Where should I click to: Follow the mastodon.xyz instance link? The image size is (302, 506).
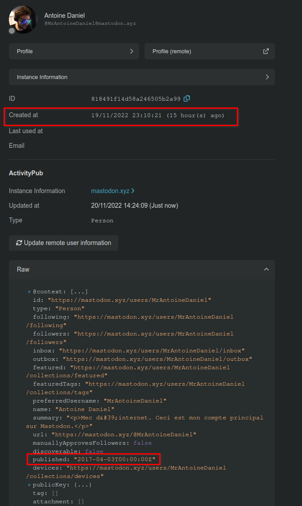(x=110, y=190)
